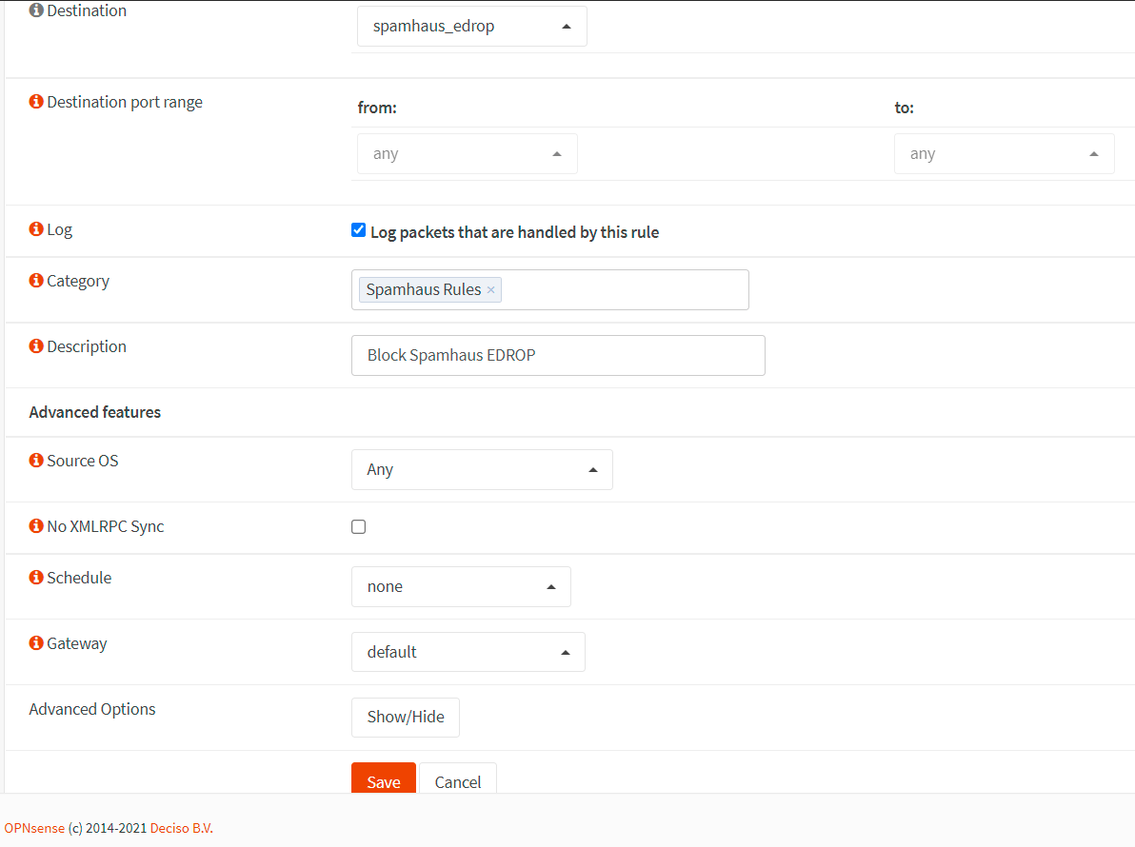Click Show/Hide for Advanced Options

(406, 718)
